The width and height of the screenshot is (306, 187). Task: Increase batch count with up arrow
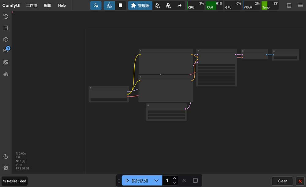point(174,178)
